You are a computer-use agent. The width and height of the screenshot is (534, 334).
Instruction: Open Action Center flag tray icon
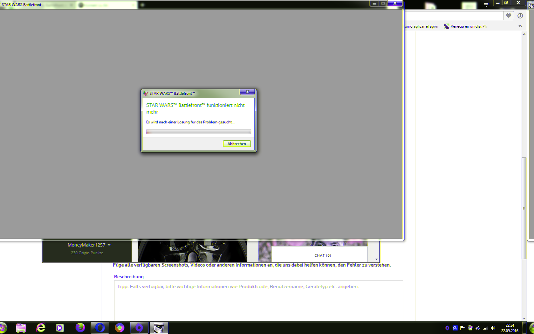462,328
